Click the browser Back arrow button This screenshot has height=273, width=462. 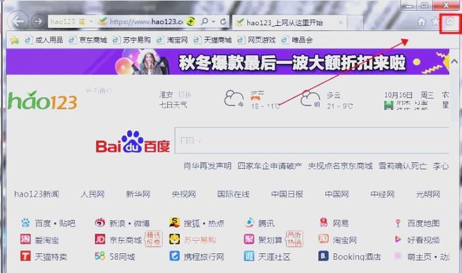click(18, 21)
